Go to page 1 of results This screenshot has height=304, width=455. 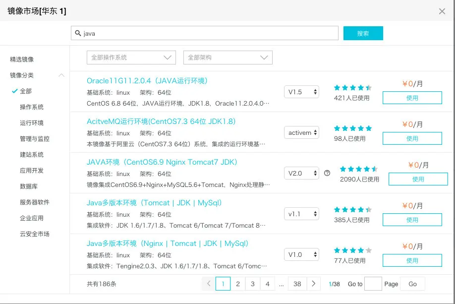coord(223,284)
